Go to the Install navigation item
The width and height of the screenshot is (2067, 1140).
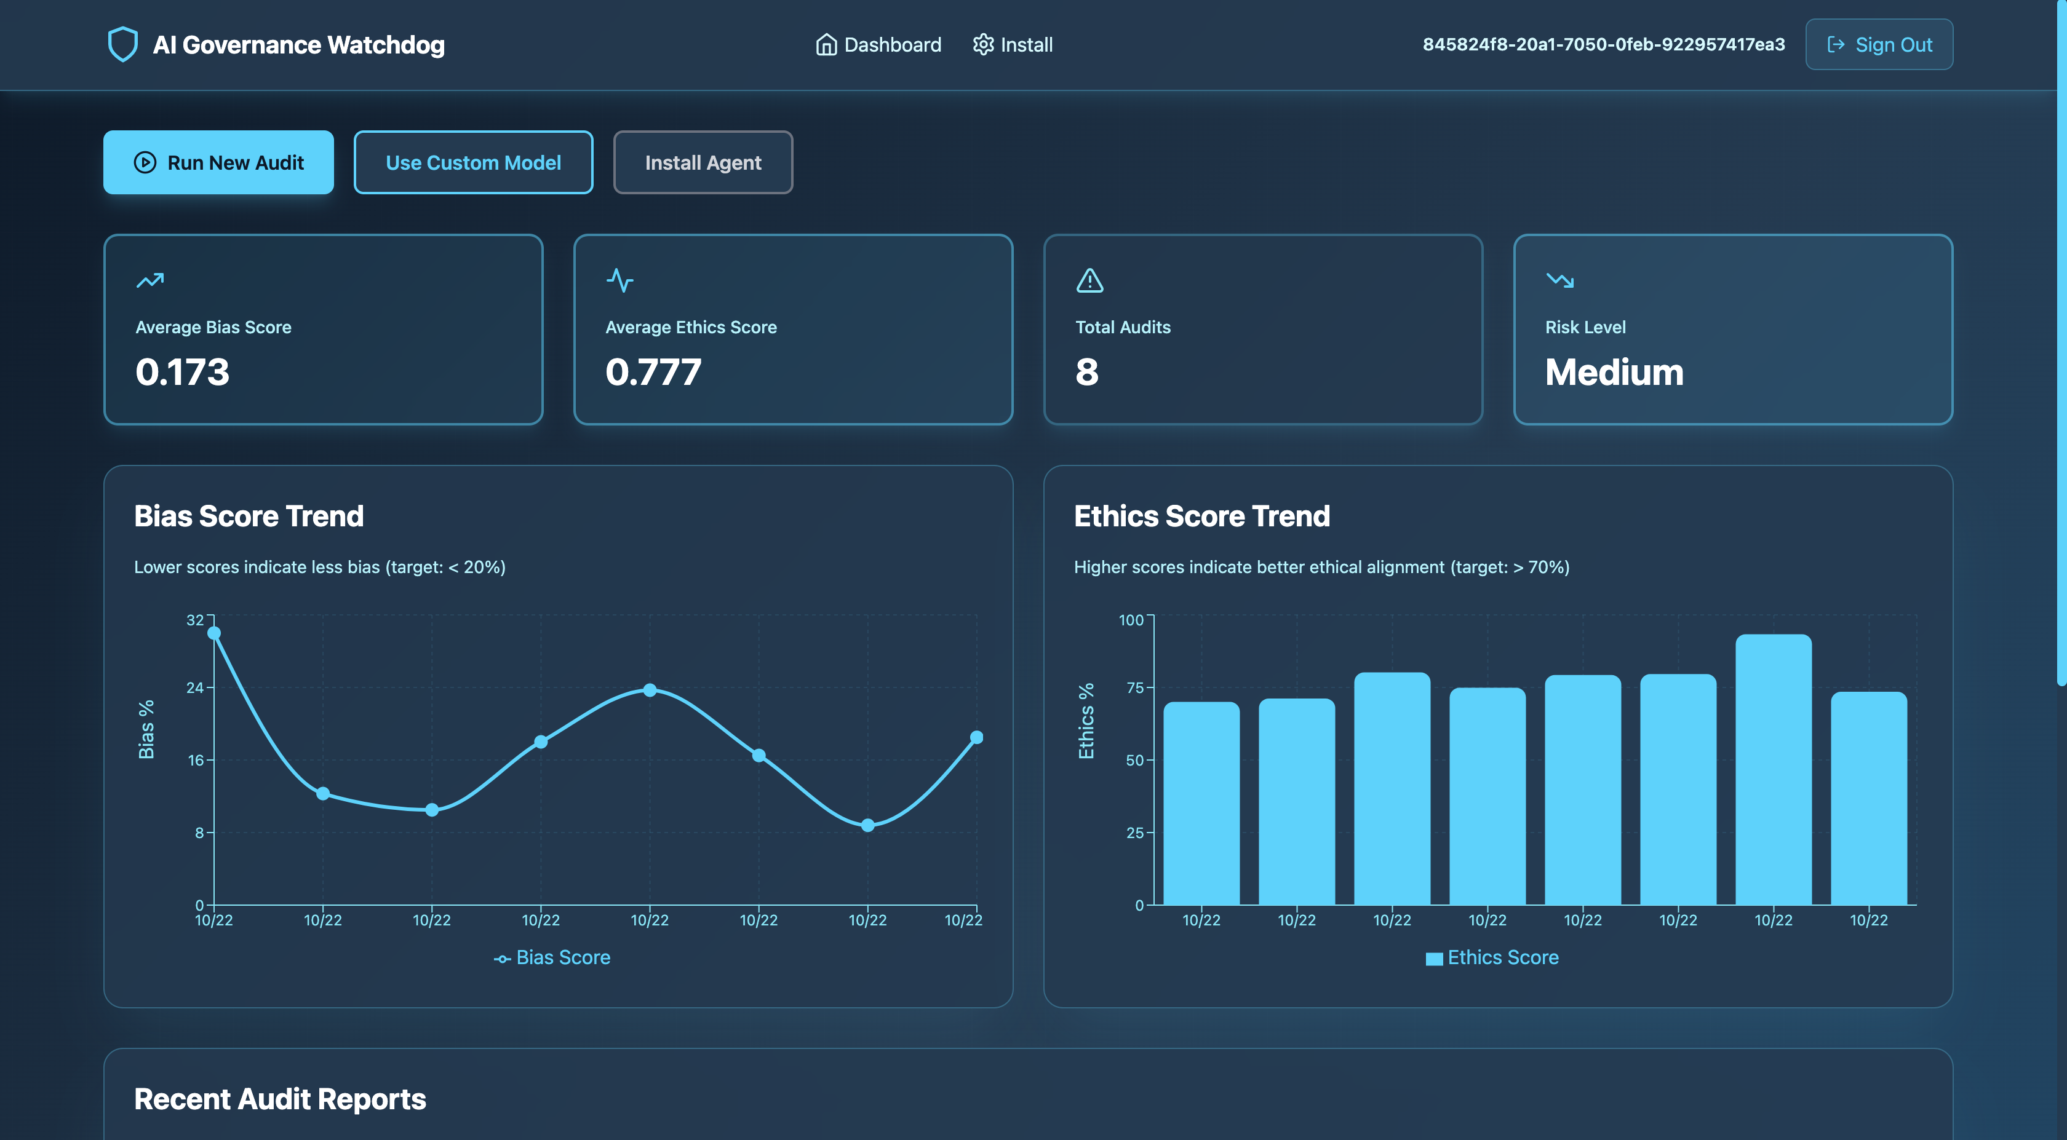(1026, 44)
